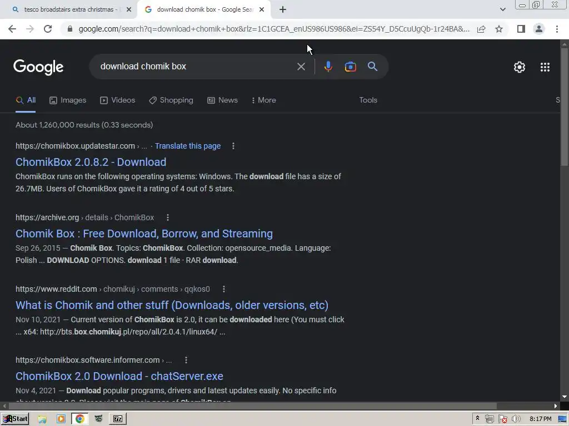The width and height of the screenshot is (569, 426).
Task: Close the download chomik box tab
Action: [262, 10]
